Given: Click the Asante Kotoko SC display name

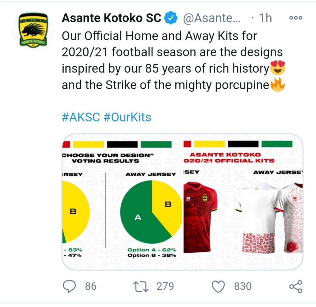Looking at the screenshot, I should click(x=111, y=19).
